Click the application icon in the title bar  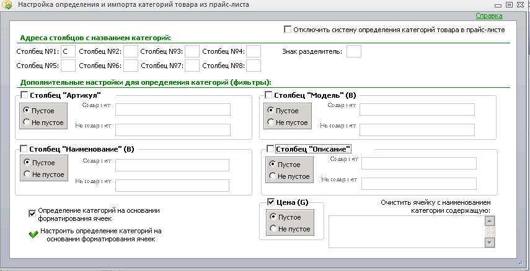7,5
